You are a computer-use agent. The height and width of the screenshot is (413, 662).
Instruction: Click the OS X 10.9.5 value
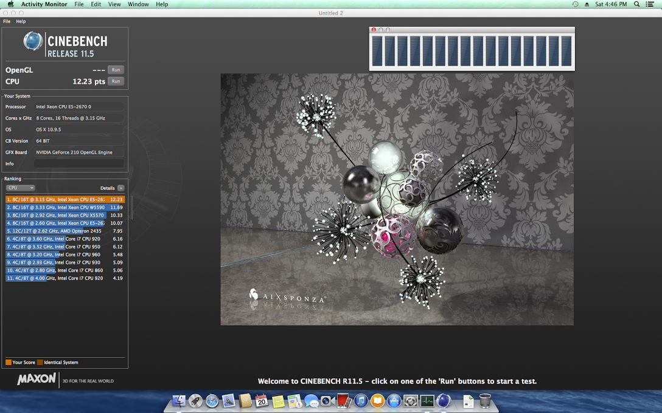coord(79,129)
